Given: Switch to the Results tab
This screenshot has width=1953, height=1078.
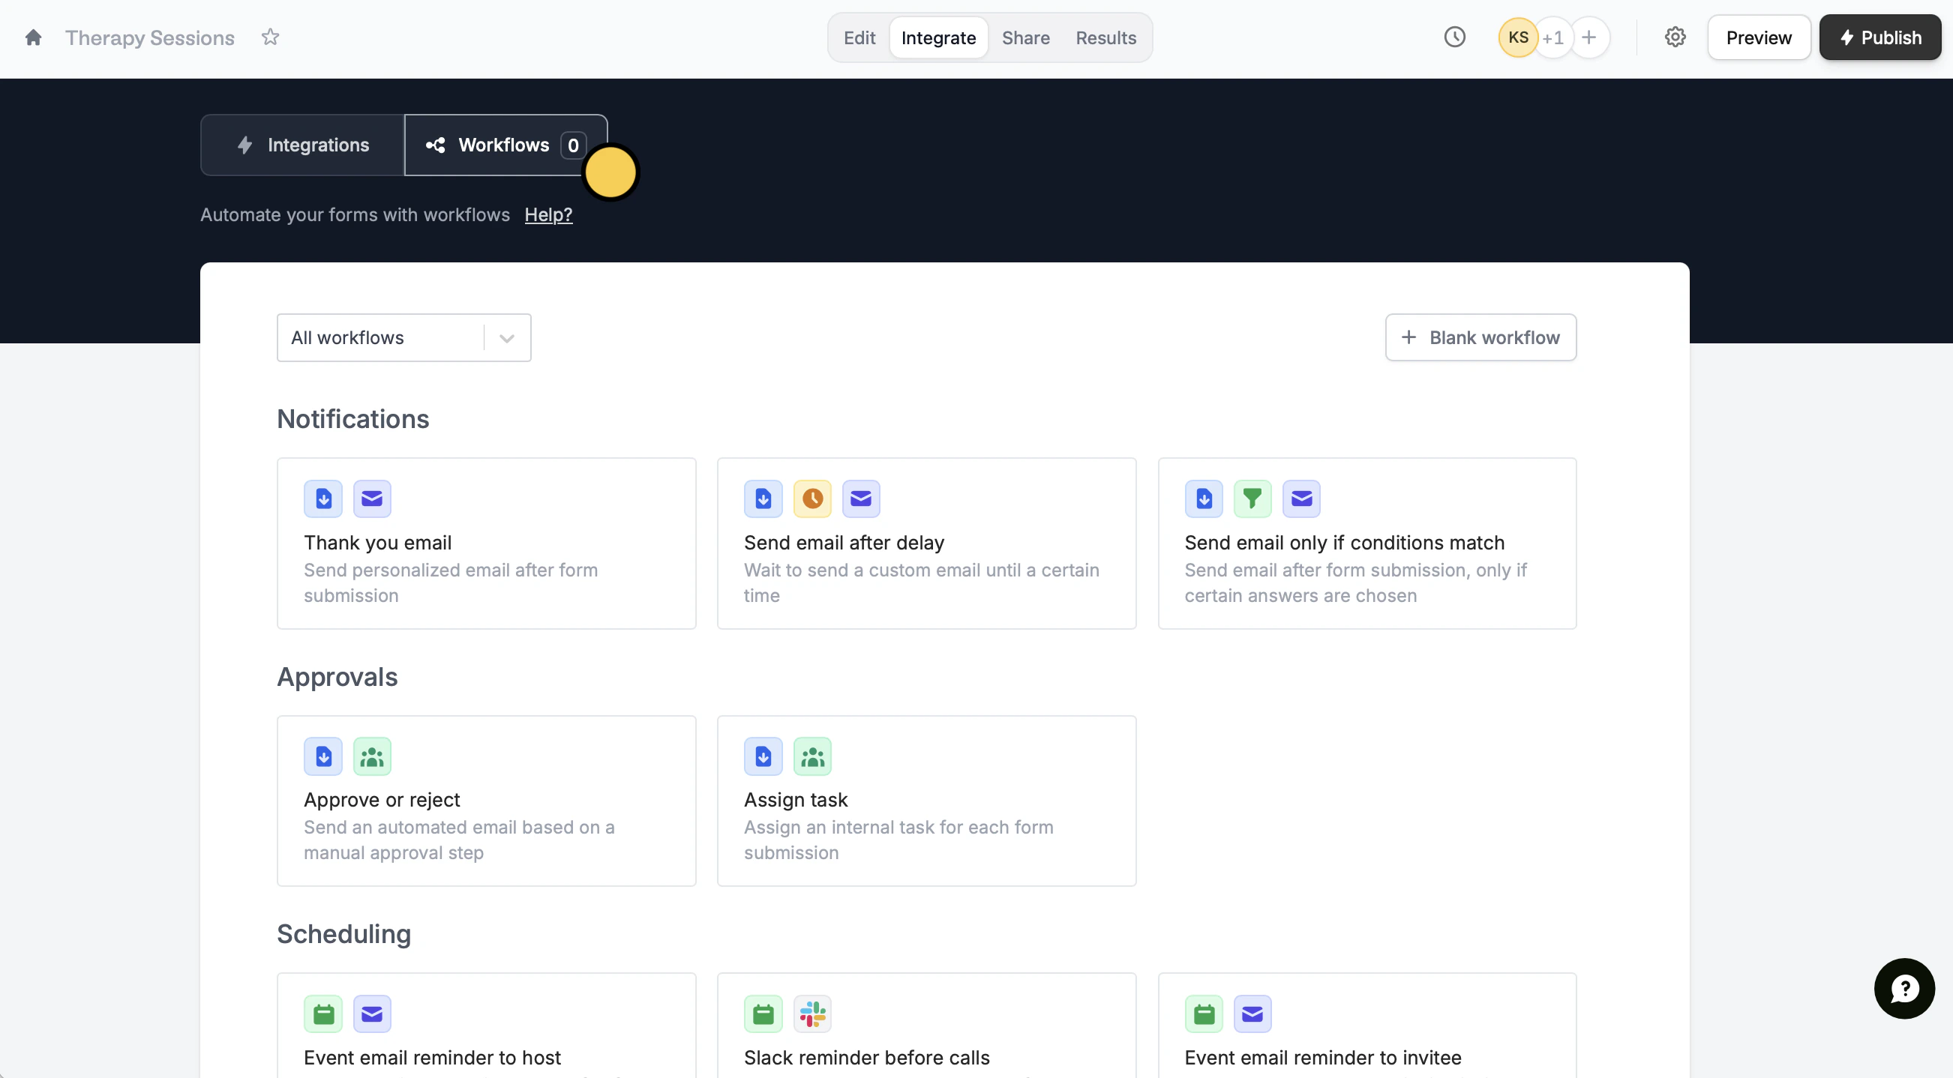Looking at the screenshot, I should pos(1105,38).
